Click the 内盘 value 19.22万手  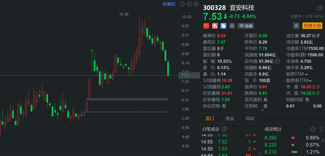(310, 93)
